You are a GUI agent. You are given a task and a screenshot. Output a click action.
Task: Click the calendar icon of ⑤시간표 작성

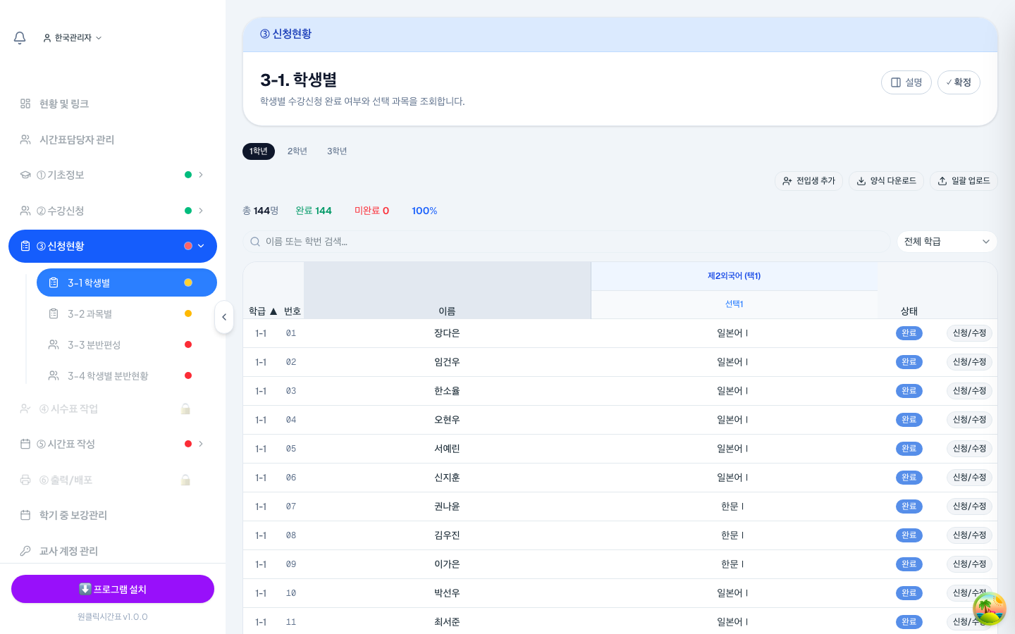25,444
